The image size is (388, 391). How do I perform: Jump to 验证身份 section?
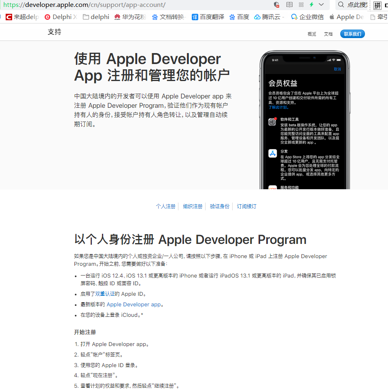coord(219,207)
